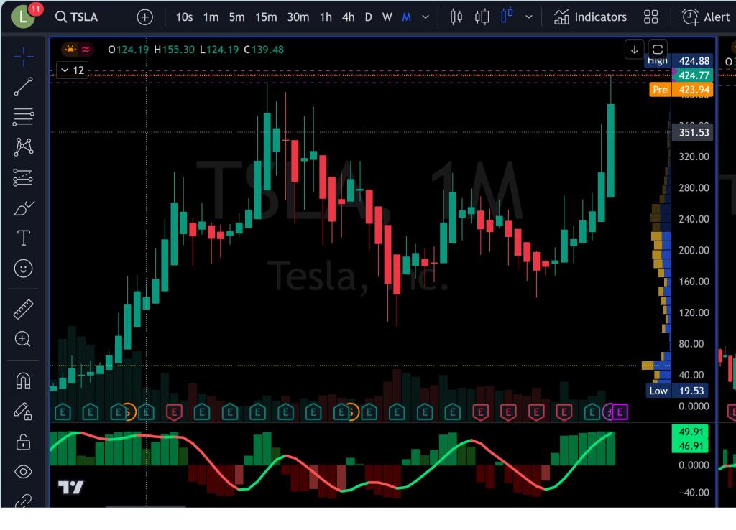This screenshot has width=736, height=530.
Task: Click the maximize chart button above the price axis
Action: [x=658, y=50]
